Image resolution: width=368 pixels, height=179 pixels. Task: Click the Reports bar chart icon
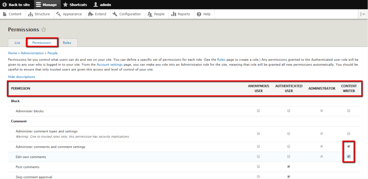click(174, 14)
